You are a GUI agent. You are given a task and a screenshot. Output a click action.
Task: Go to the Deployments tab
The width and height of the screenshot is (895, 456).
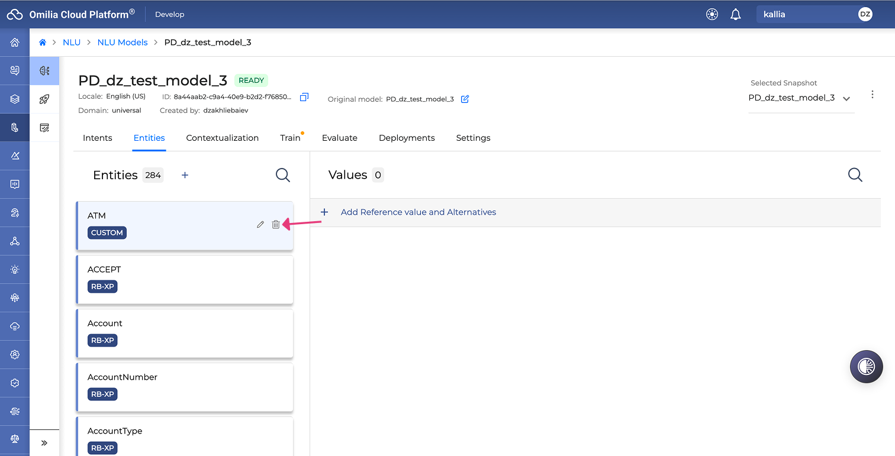coord(407,138)
